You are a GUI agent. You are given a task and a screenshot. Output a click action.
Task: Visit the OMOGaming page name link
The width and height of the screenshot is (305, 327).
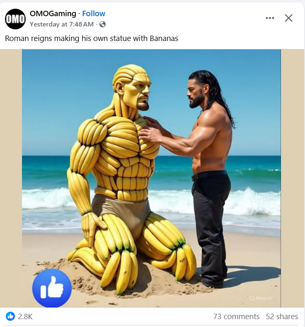tap(53, 14)
